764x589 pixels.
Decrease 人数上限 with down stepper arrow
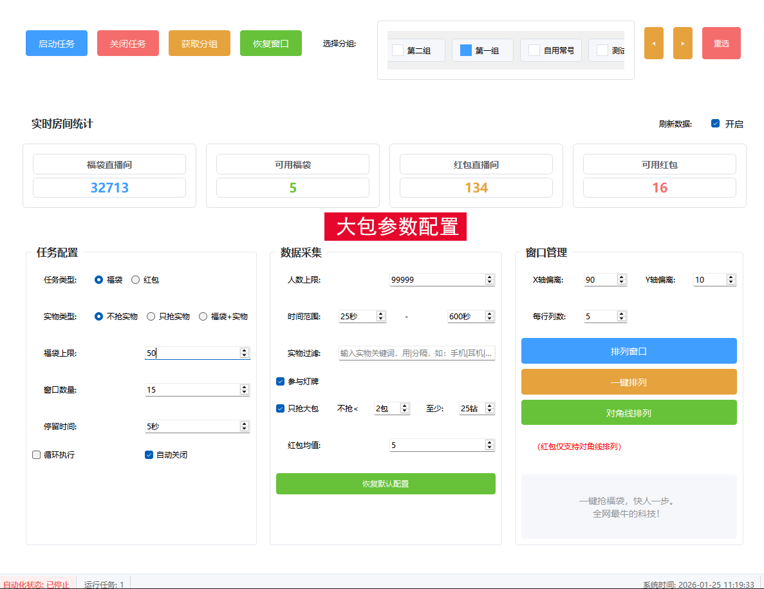490,282
